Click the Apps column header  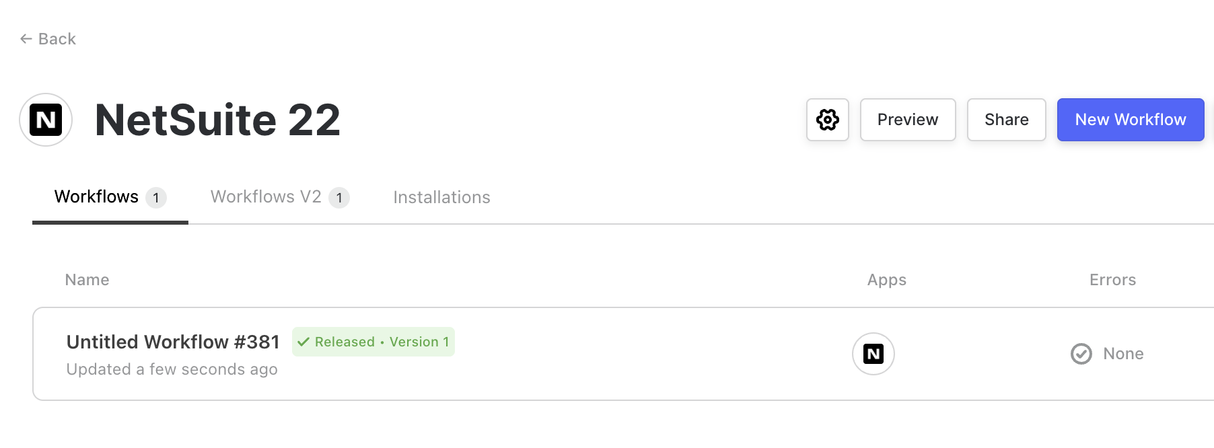(x=886, y=280)
